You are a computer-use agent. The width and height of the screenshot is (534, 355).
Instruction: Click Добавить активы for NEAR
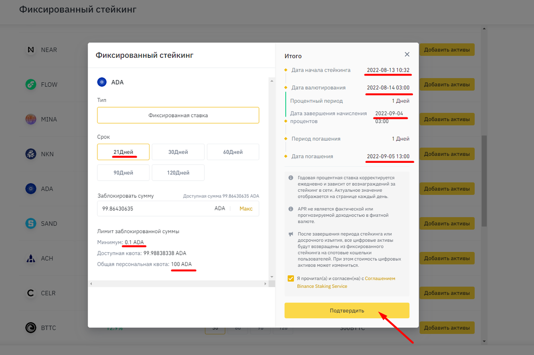(447, 50)
